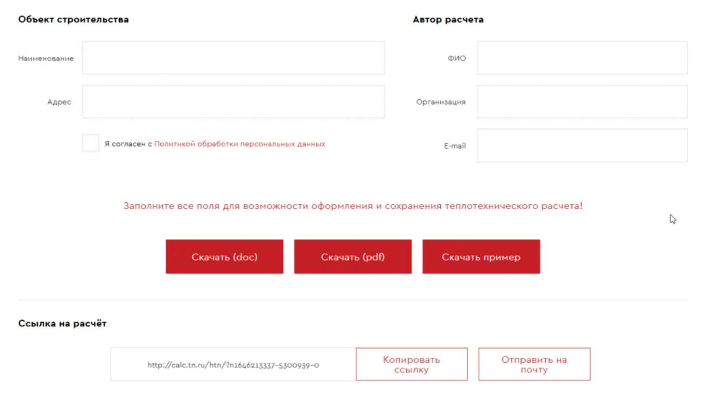Click into the Организация field

click(x=582, y=101)
